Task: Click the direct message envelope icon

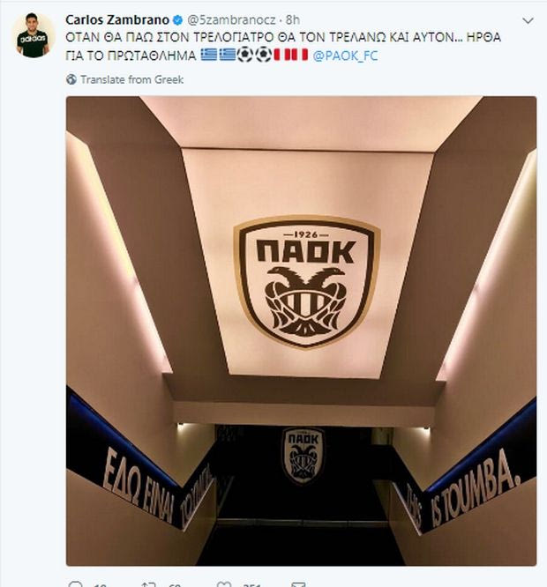Action: click(x=298, y=584)
